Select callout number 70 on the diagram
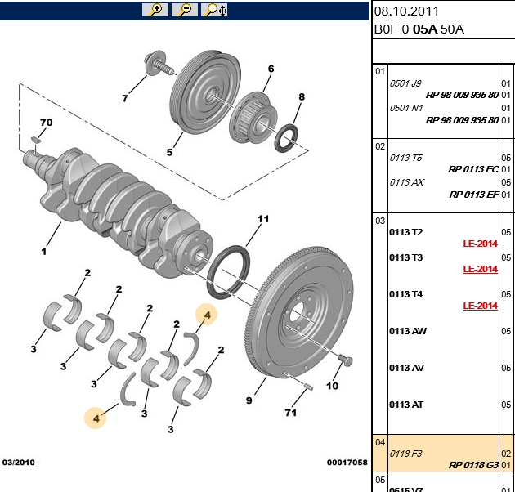The image size is (515, 492). point(47,123)
